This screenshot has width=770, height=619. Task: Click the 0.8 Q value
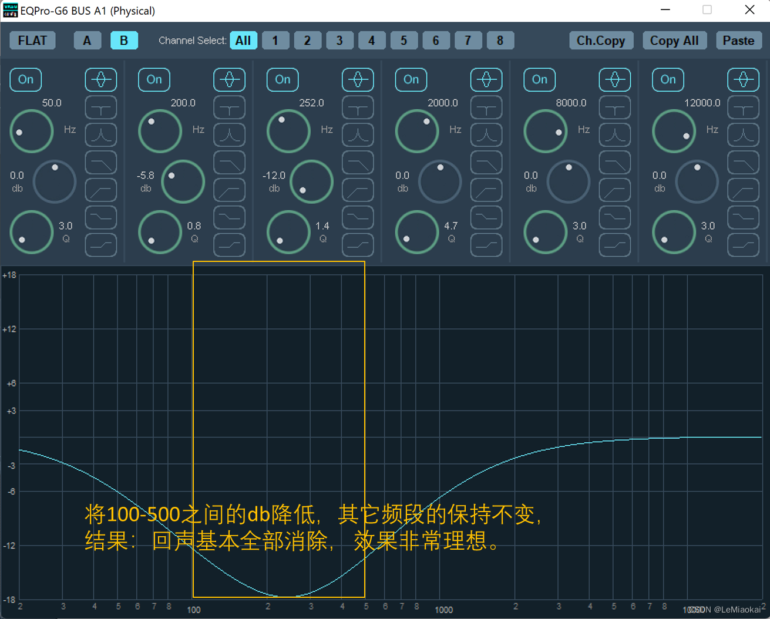tap(194, 226)
